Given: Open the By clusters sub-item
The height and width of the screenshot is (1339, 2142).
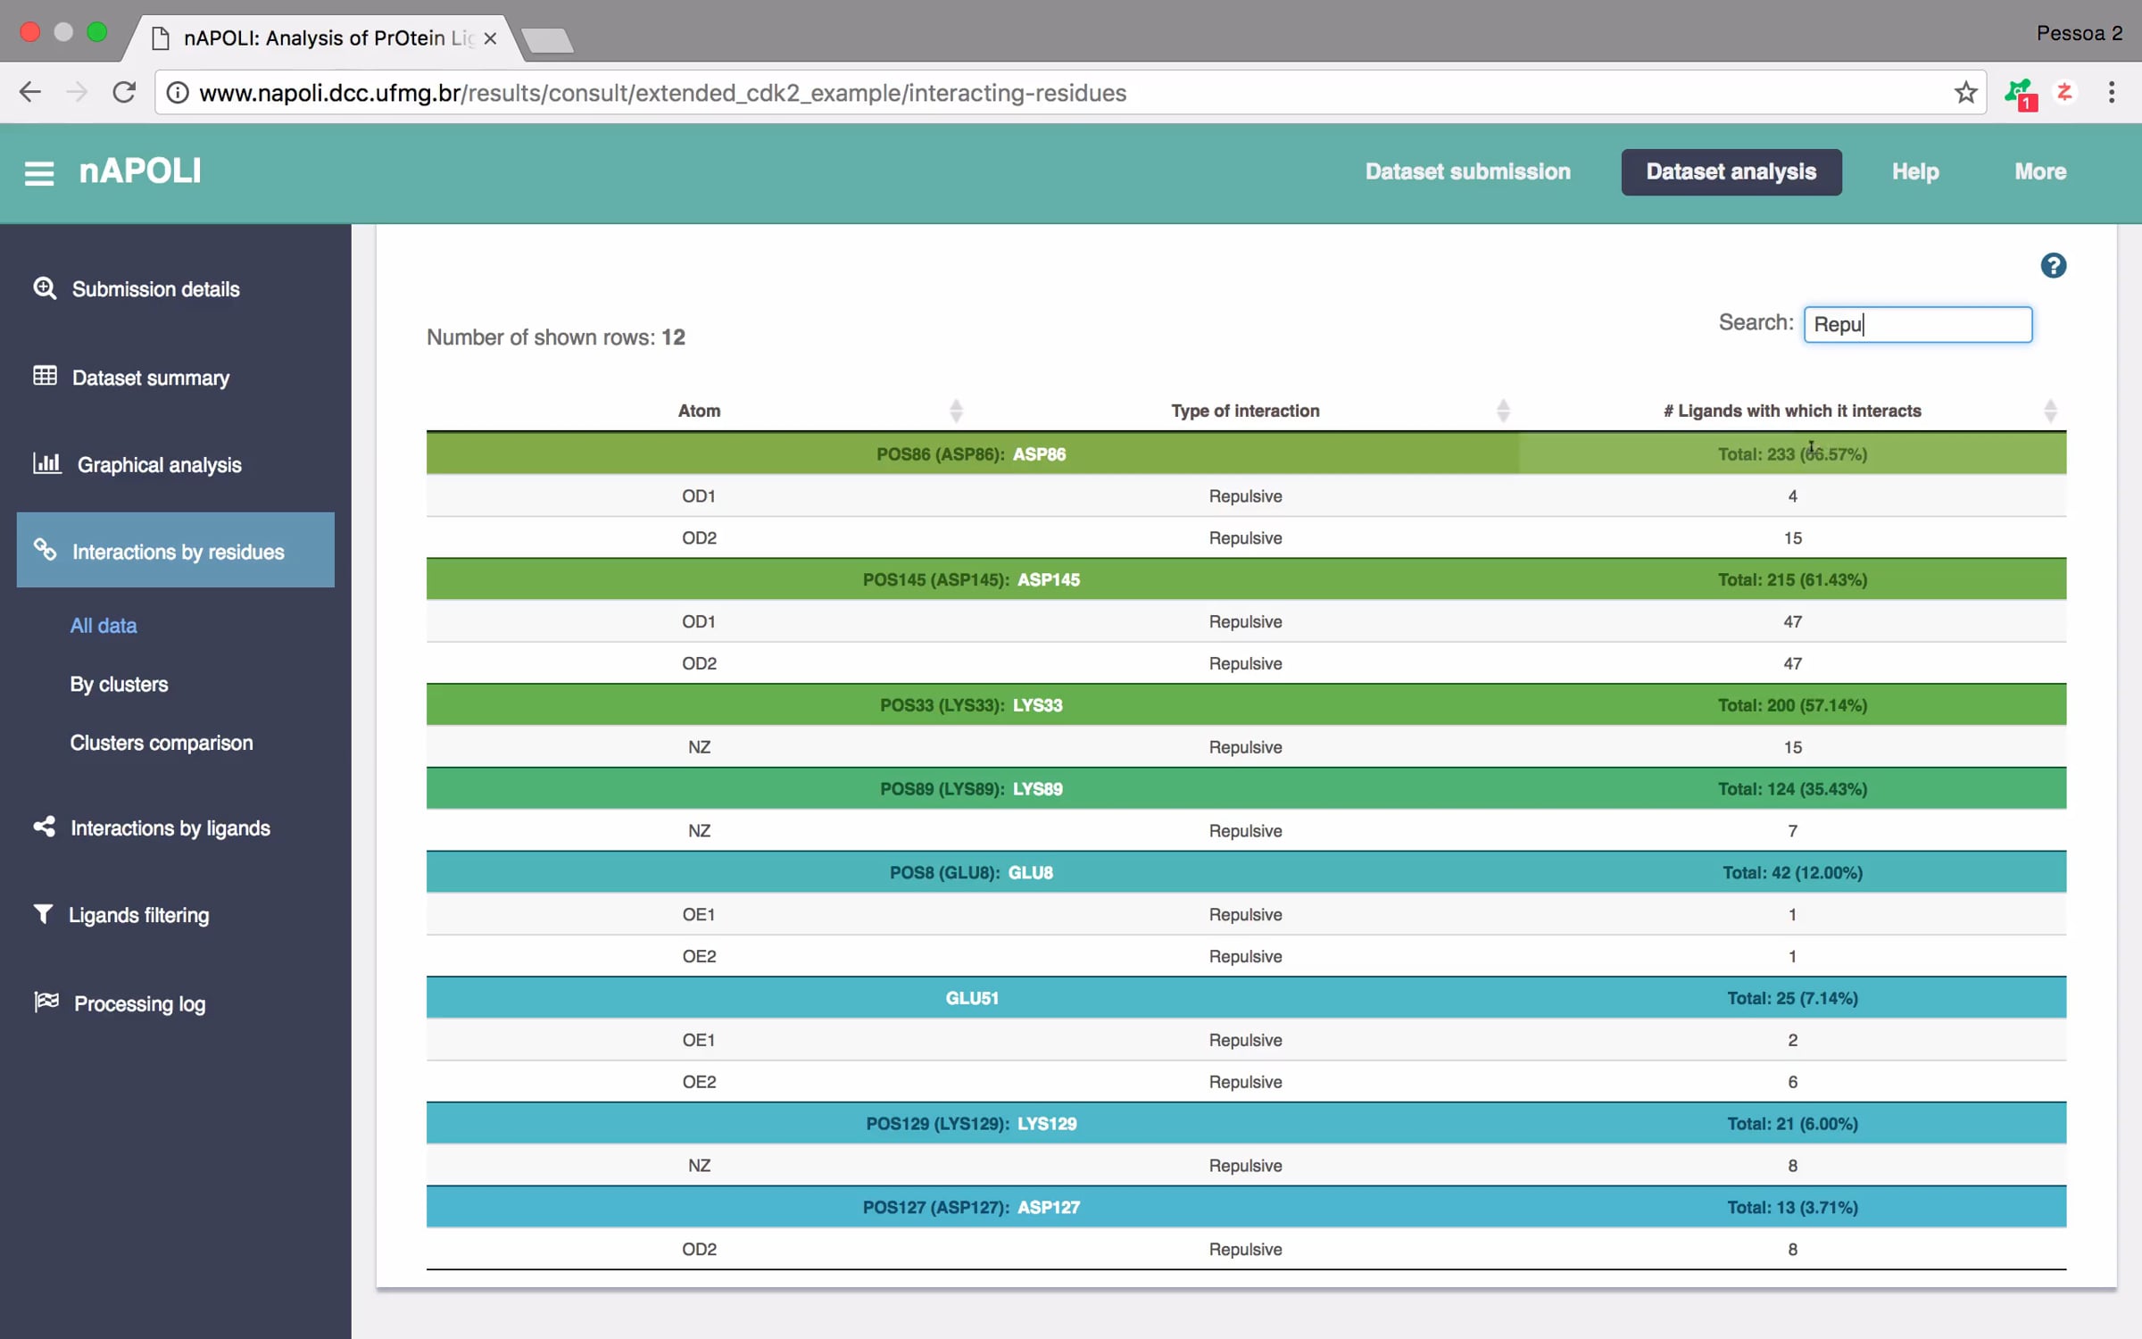Looking at the screenshot, I should (x=119, y=685).
